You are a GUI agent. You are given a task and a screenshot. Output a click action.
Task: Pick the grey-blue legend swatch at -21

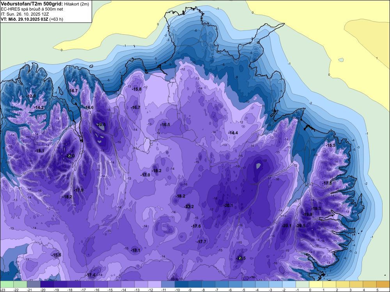[34, 284]
